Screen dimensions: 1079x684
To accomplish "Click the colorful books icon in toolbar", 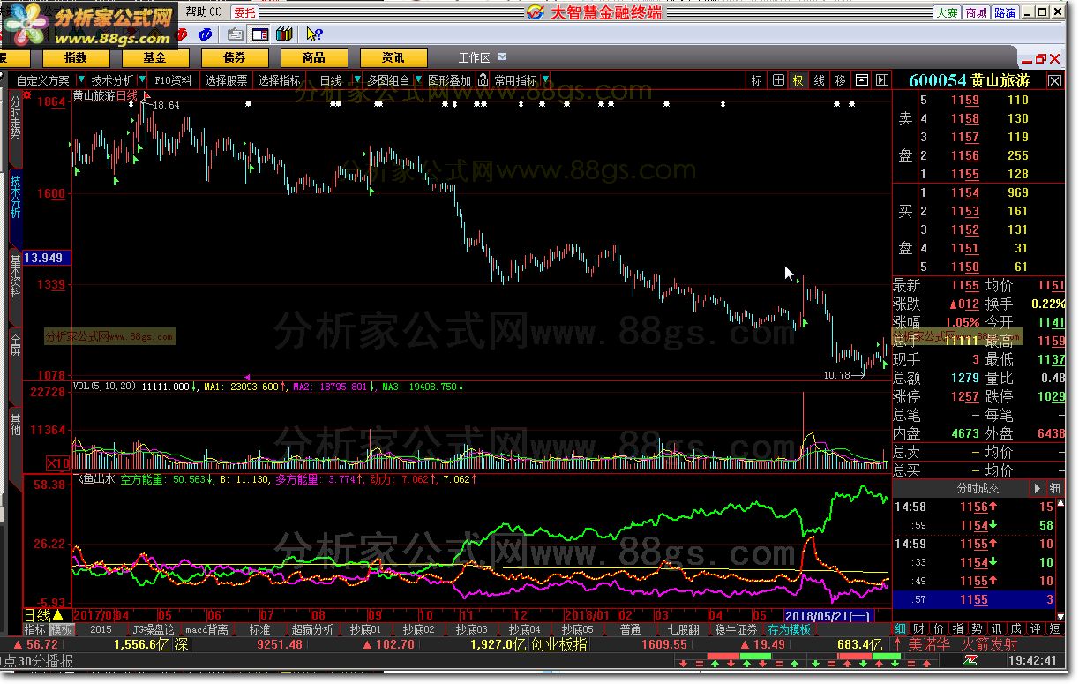I will tap(283, 34).
